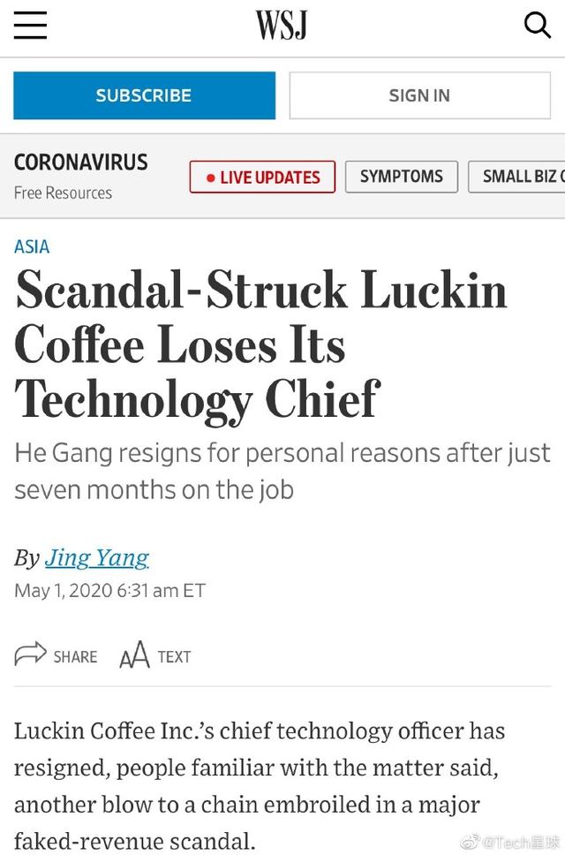The width and height of the screenshot is (565, 855).
Task: Open the Live Updates tab
Action: (x=262, y=177)
